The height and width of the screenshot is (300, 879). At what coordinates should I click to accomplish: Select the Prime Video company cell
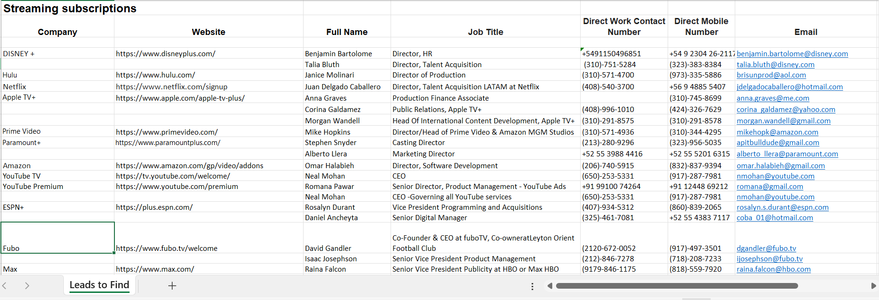tap(57, 132)
